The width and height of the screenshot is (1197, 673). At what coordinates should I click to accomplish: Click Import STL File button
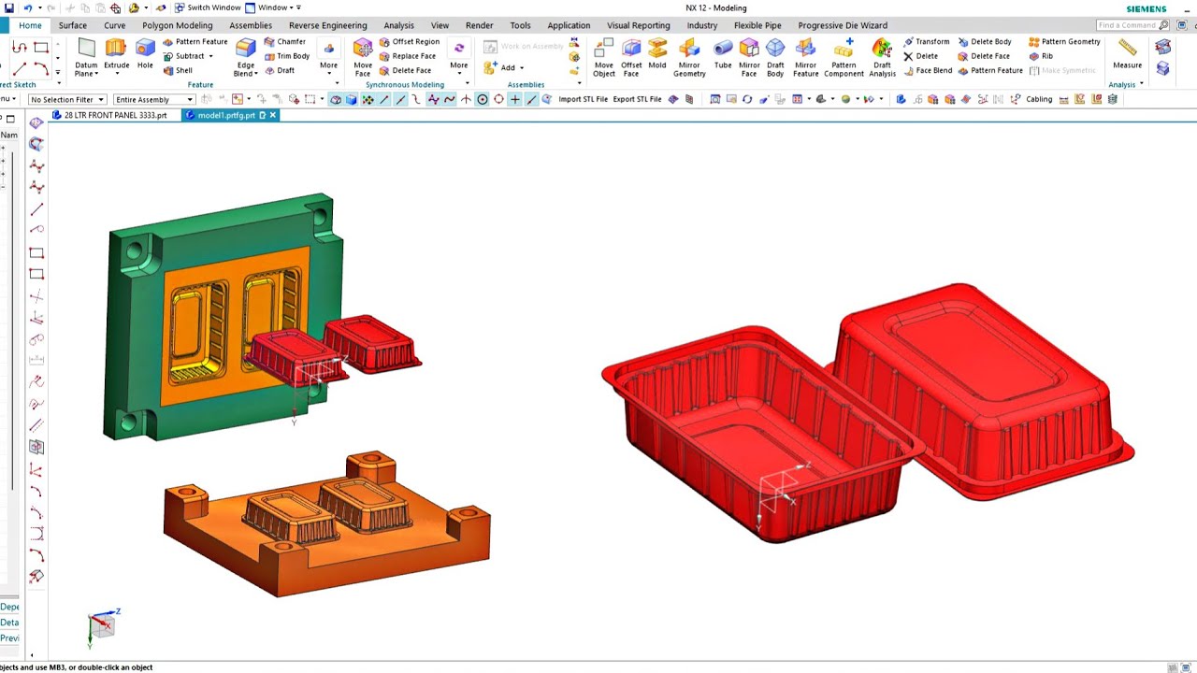[583, 99]
